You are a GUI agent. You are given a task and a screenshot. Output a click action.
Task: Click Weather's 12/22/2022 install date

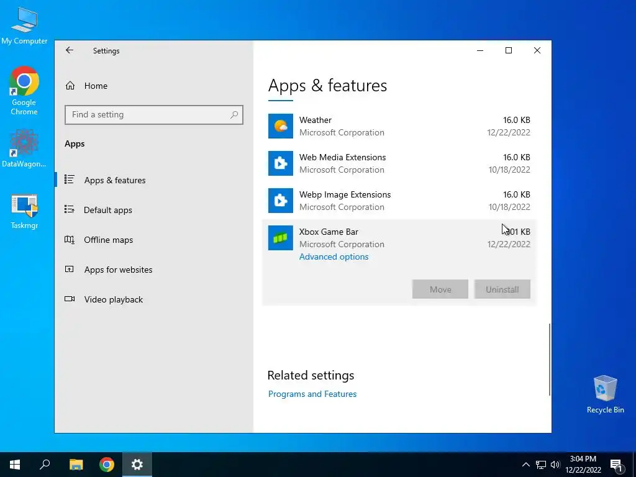[x=509, y=133]
